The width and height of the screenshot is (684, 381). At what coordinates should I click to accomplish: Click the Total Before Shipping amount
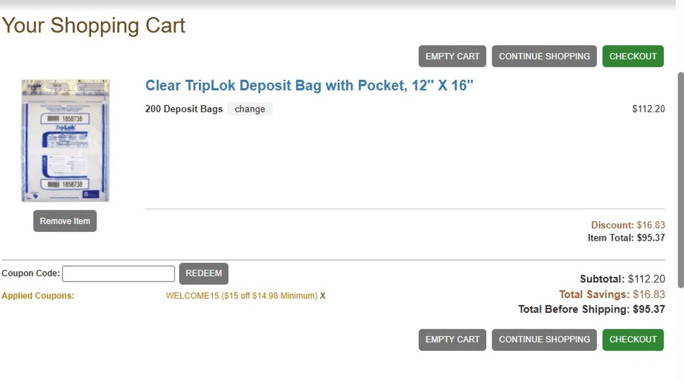pyautogui.click(x=648, y=309)
